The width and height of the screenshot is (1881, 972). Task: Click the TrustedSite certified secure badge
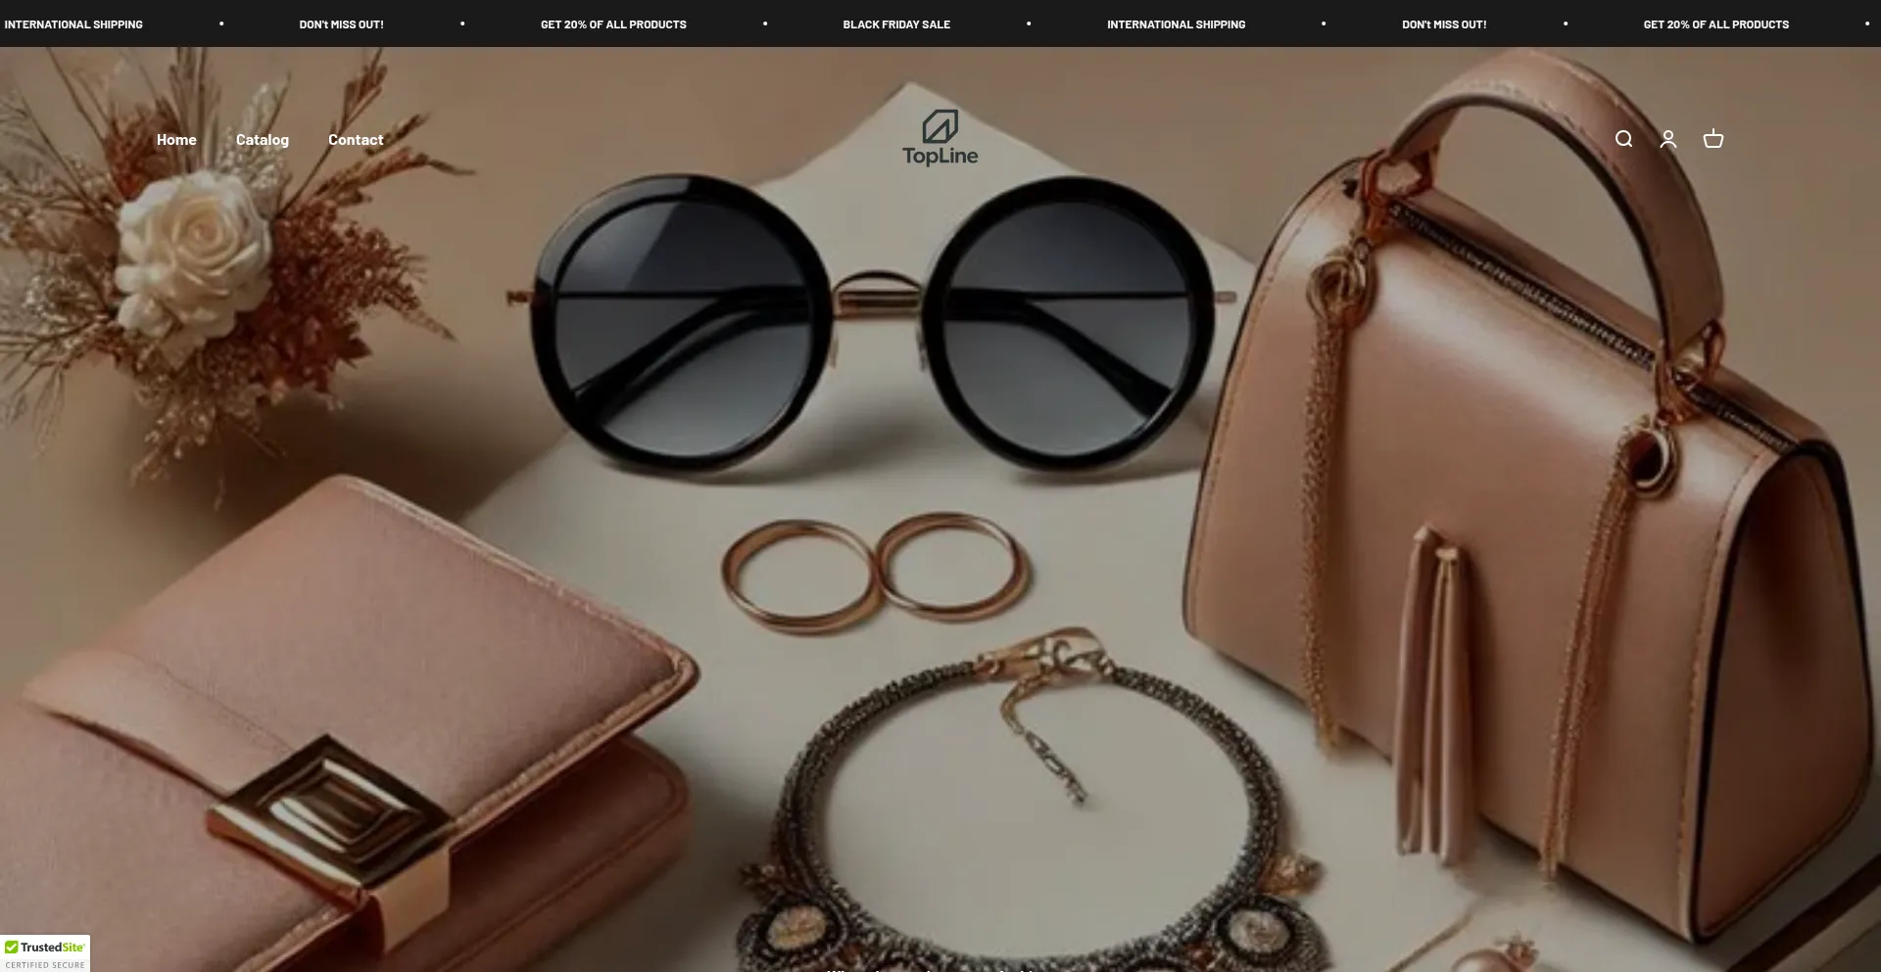45,954
